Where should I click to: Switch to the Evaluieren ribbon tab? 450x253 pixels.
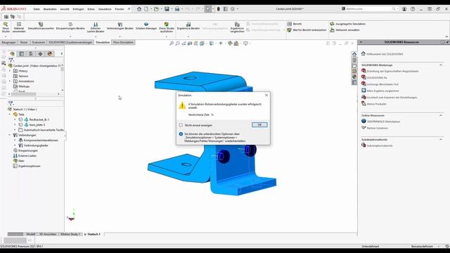point(39,42)
